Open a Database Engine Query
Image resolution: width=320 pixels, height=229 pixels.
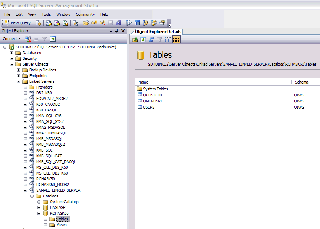(38, 23)
